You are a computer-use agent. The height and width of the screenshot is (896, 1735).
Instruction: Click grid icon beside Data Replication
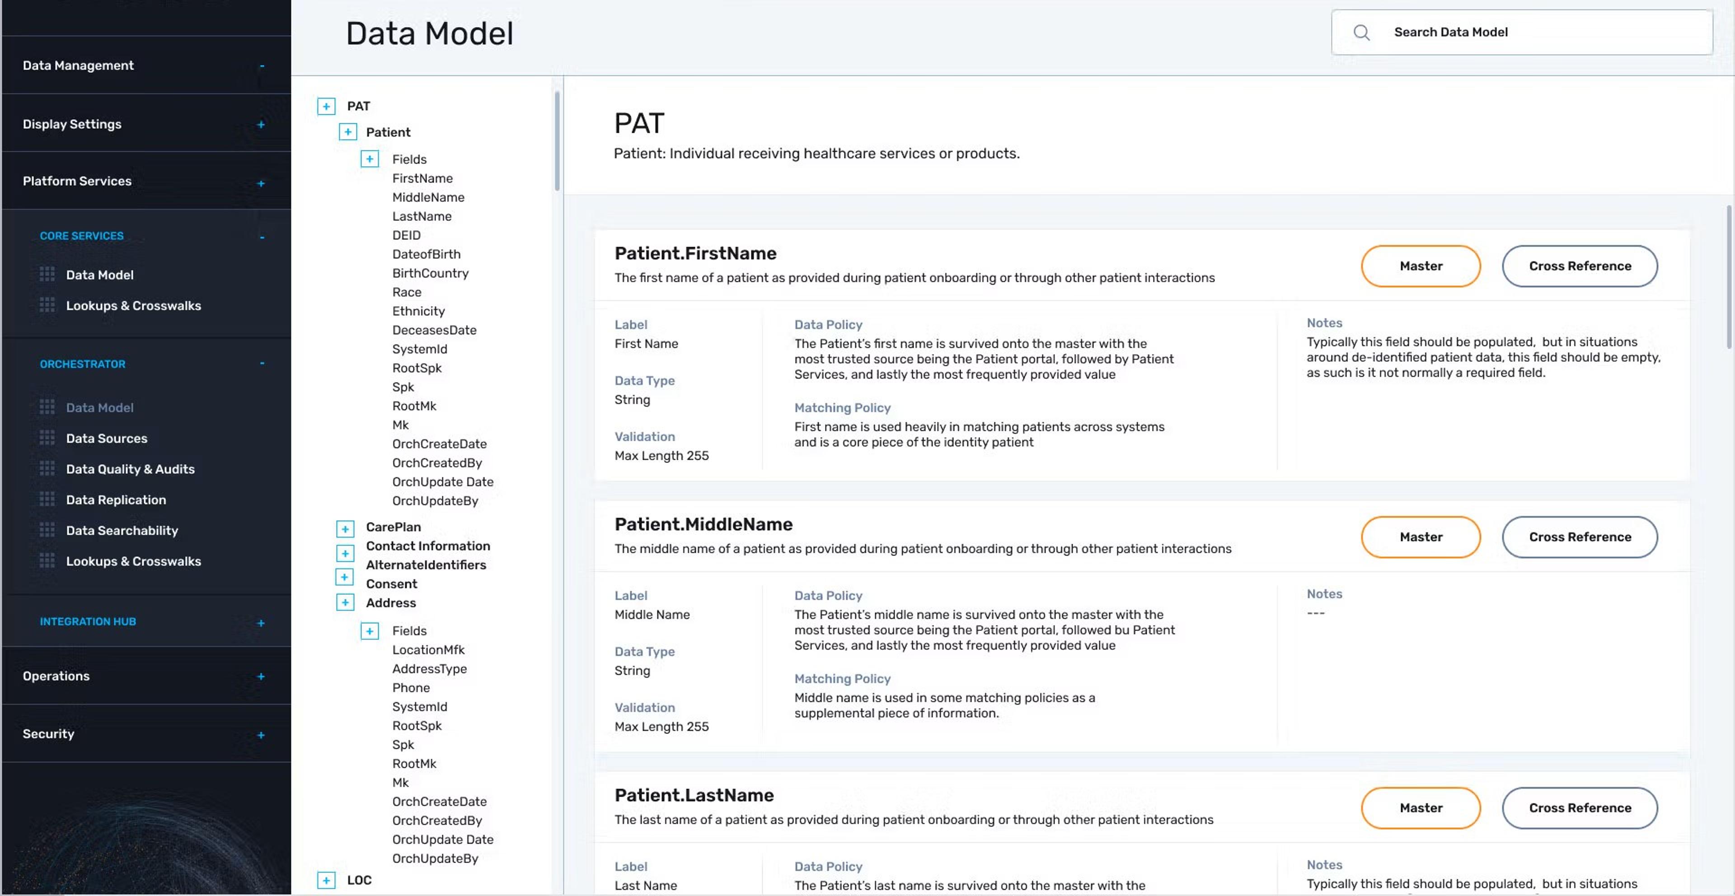tap(47, 499)
